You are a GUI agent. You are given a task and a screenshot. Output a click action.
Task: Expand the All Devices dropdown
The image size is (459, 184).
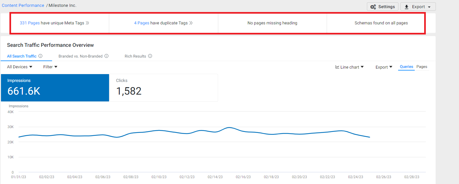click(x=20, y=67)
